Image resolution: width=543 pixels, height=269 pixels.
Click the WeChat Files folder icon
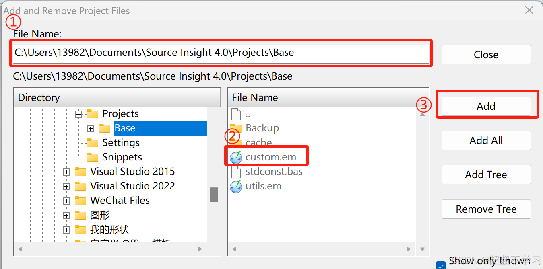[81, 201]
